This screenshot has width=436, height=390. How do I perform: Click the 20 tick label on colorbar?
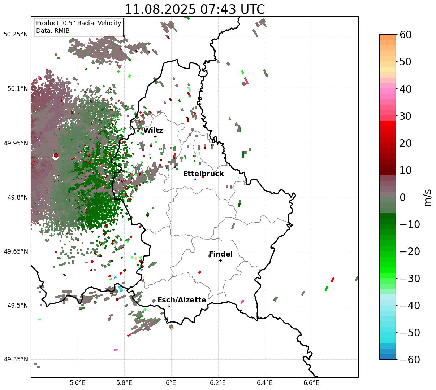[x=405, y=143]
